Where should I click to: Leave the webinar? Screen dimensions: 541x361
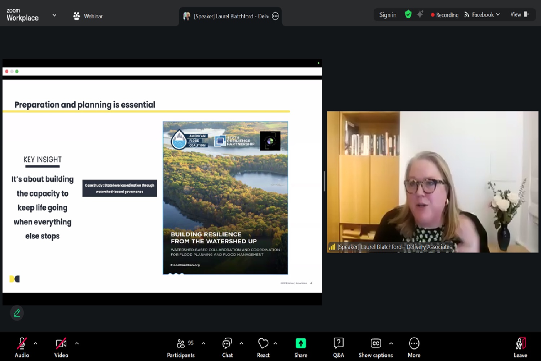pos(520,348)
